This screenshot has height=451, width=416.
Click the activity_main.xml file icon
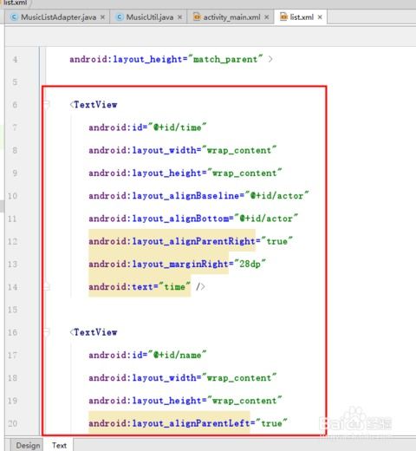[197, 17]
